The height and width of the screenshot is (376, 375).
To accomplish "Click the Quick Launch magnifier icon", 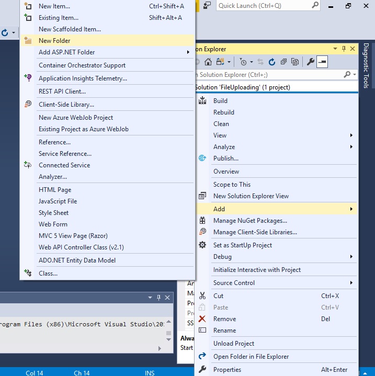I will pos(315,5).
